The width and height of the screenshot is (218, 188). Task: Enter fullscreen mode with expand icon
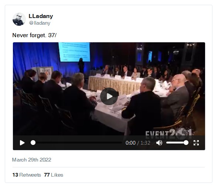[x=196, y=143]
